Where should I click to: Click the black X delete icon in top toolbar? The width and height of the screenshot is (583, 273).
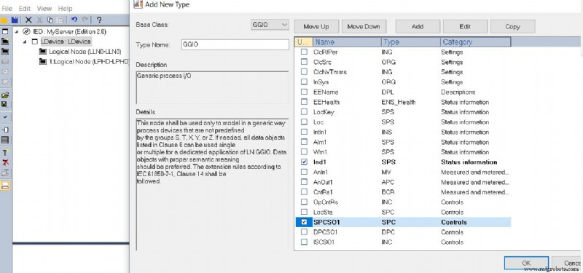tap(28, 20)
